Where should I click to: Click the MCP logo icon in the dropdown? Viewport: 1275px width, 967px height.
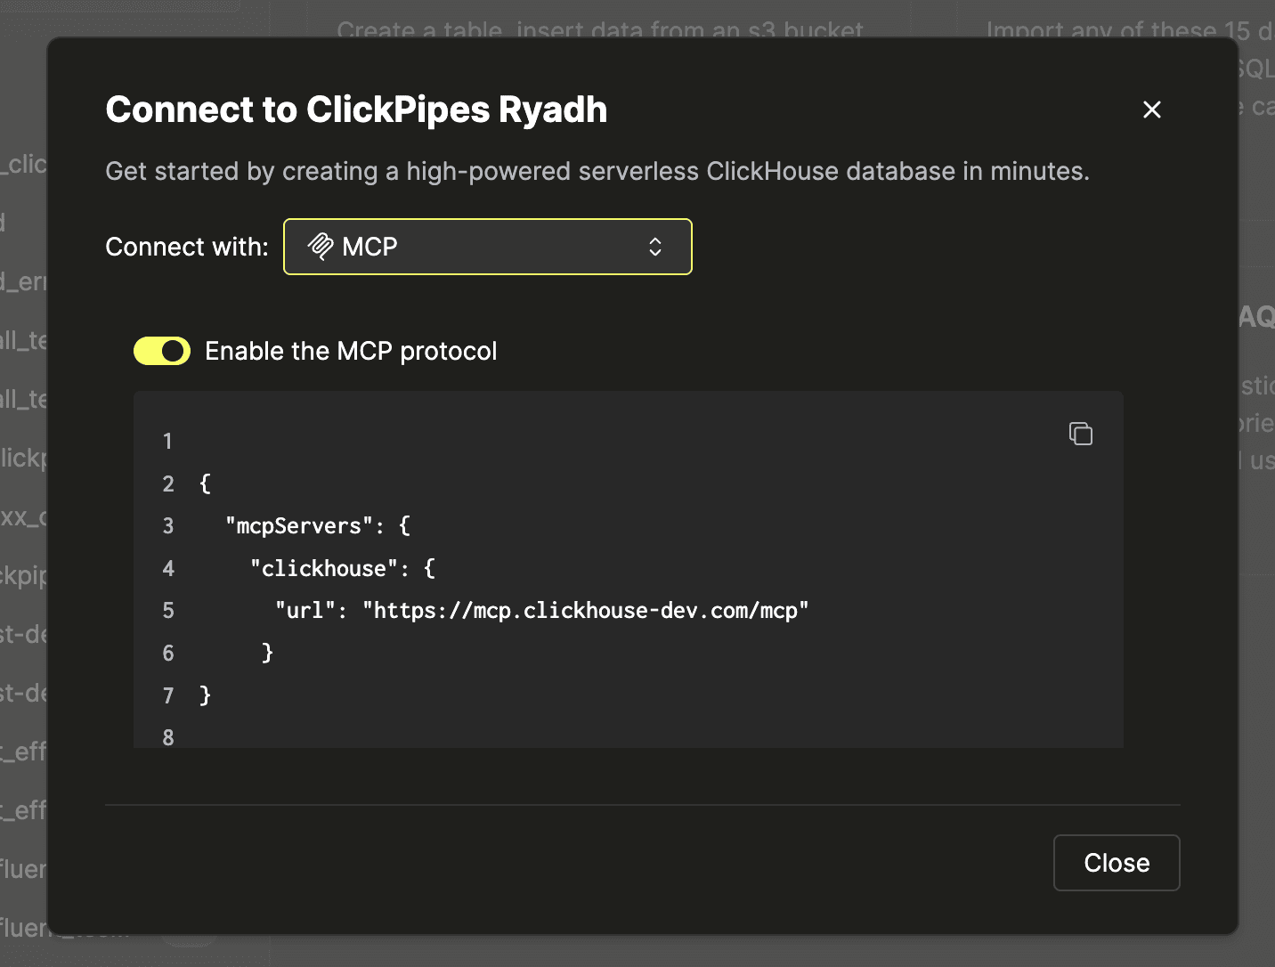[321, 247]
